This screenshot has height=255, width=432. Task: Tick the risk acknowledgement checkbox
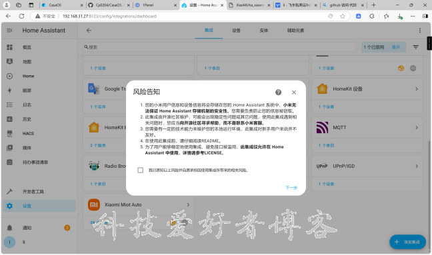click(140, 170)
